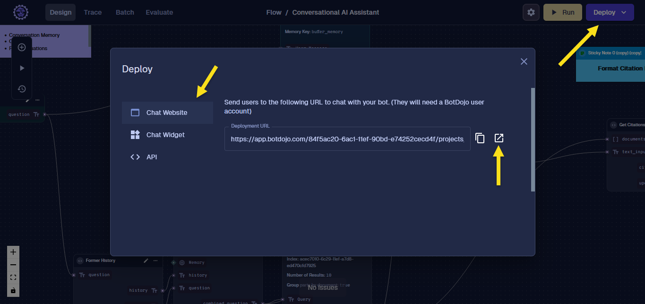The image size is (645, 304).
Task: Open the version history icon
Action: (22, 89)
